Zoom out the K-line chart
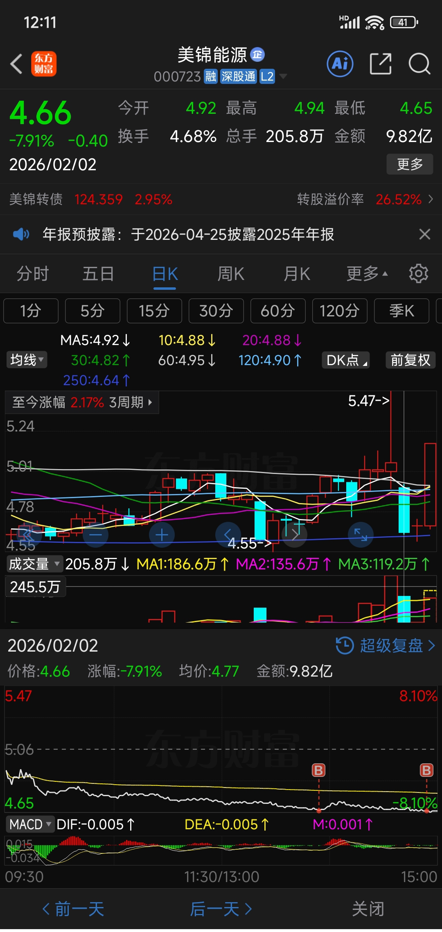This screenshot has width=442, height=932. pyautogui.click(x=96, y=535)
